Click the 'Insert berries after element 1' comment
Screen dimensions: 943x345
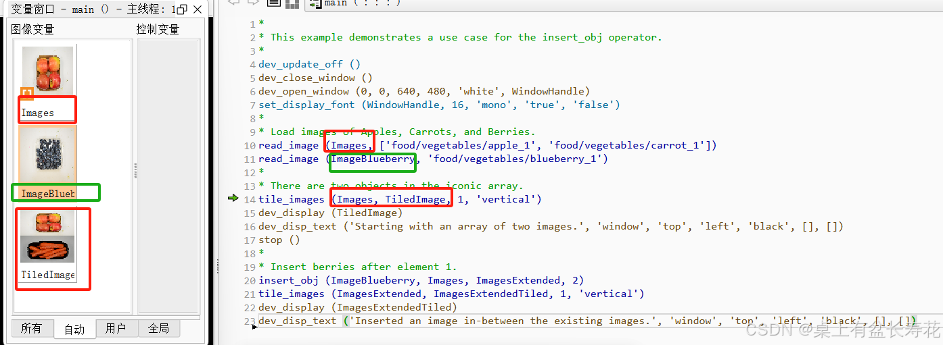click(358, 267)
